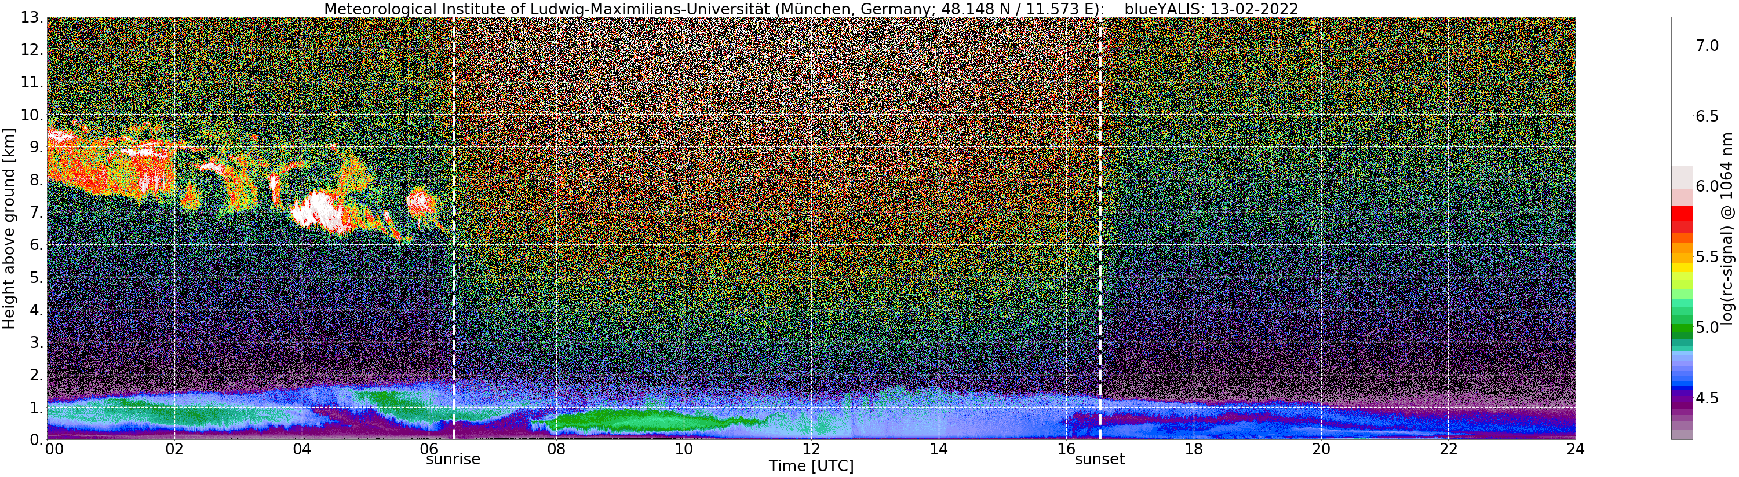Click the 22 tick on the time axis
This screenshot has width=1739, height=477.
pos(1448,448)
